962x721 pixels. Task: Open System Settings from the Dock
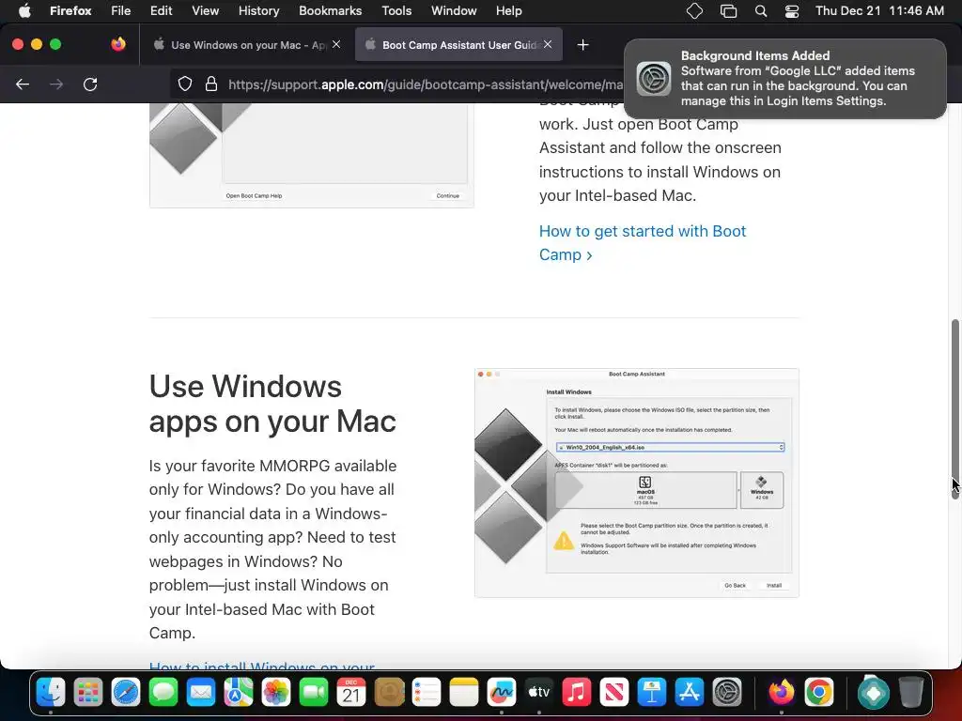click(x=727, y=693)
